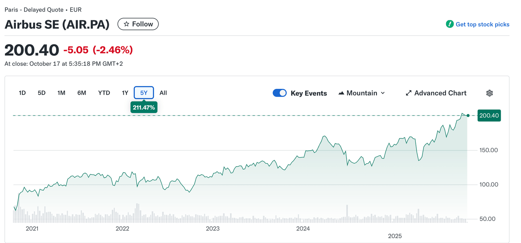Screen dimensions: 521x243
Task: Switch chart to 5D range
Action: (x=42, y=93)
